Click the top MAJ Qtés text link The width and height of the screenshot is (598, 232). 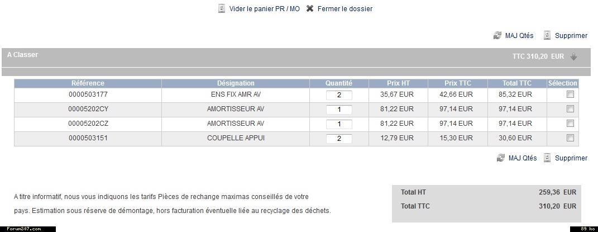point(519,36)
